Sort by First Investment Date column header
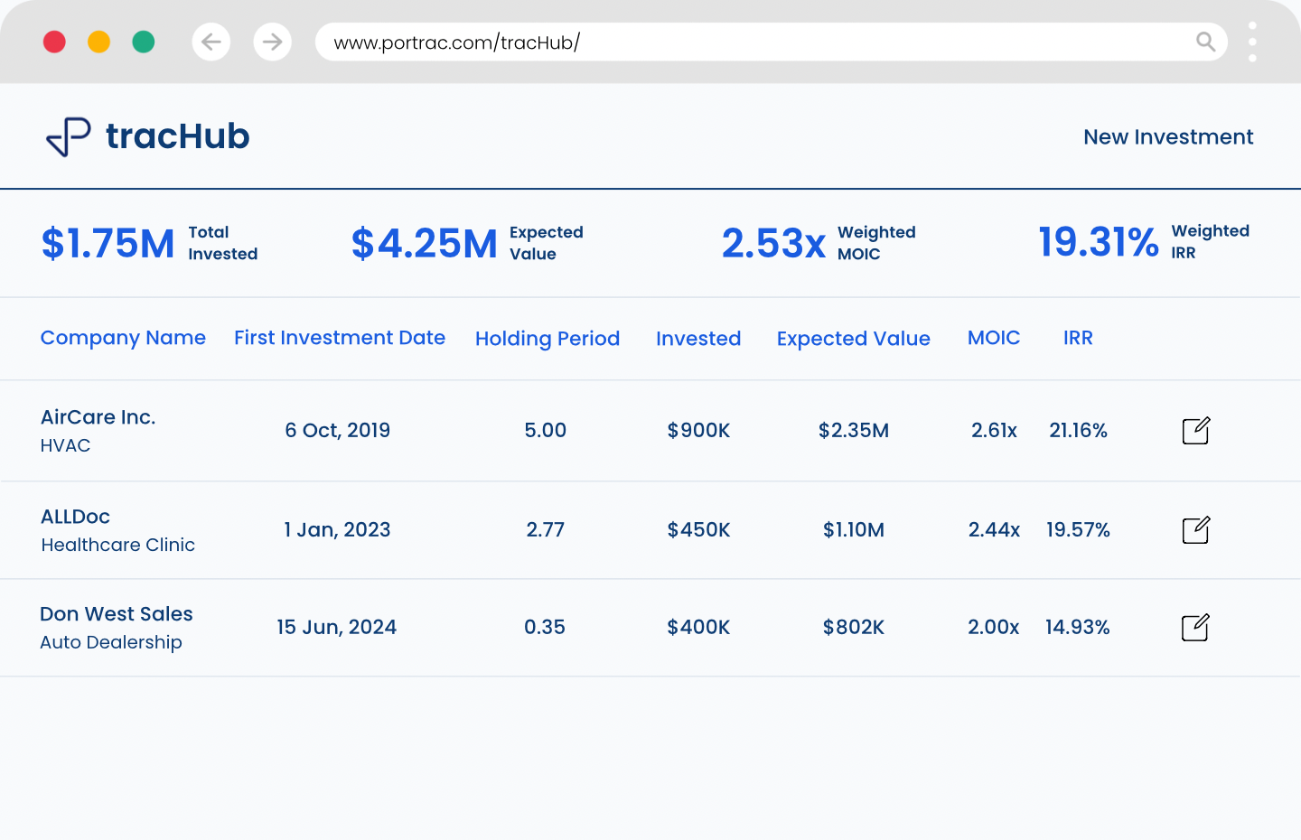The image size is (1301, 840). point(340,338)
